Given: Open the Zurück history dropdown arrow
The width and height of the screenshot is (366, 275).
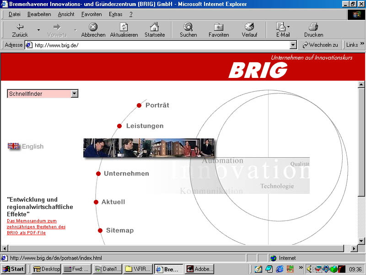Looking at the screenshot, I should click(39, 30).
